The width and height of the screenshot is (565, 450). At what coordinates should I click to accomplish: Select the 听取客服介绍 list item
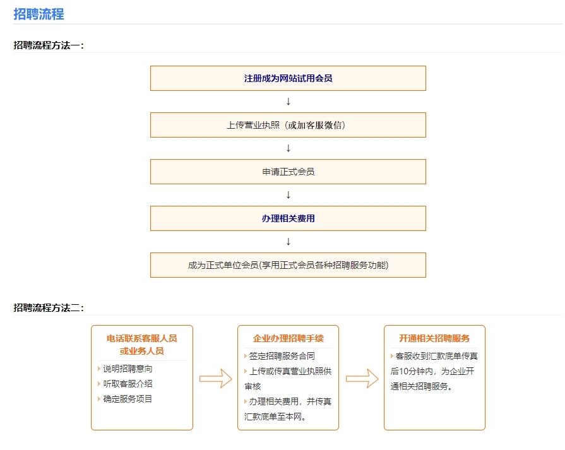tap(128, 384)
